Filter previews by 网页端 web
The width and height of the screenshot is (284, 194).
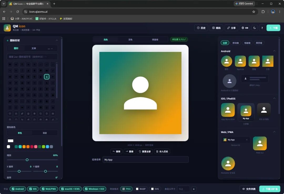coord(259,43)
